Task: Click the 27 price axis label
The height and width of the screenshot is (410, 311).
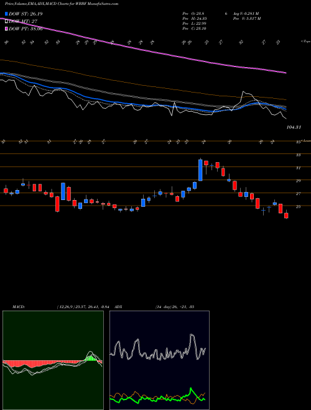Action: pyautogui.click(x=298, y=194)
